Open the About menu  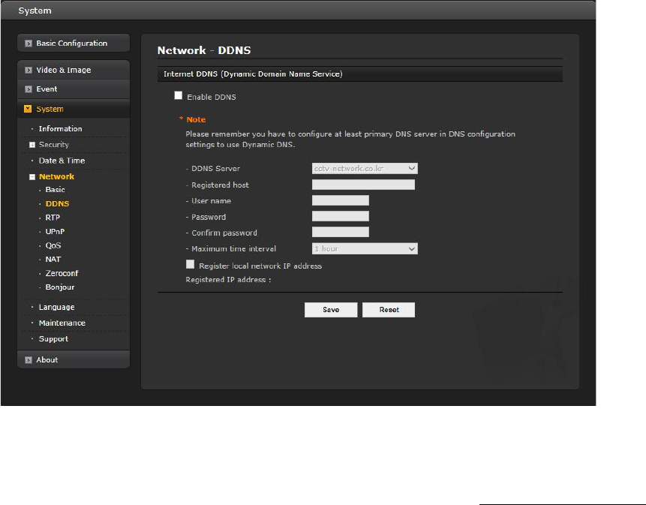tap(74, 359)
